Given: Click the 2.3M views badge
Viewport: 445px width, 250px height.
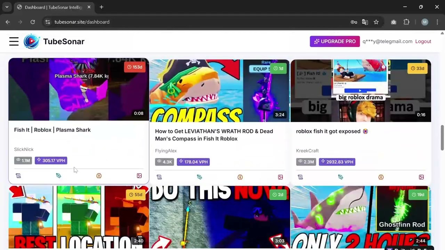Looking at the screenshot, I should pos(306,162).
